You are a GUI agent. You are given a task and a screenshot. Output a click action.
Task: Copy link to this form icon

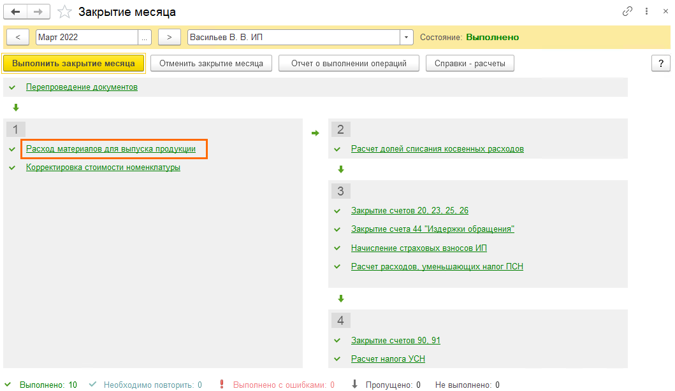[627, 11]
